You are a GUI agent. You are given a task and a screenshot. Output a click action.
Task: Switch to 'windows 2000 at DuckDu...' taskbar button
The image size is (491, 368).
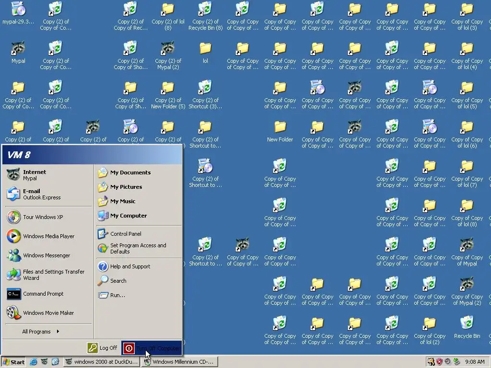(x=102, y=362)
